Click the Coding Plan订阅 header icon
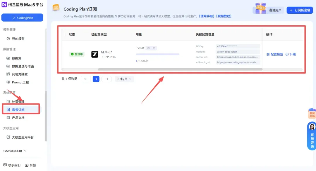Viewport: 316px width, 171px height. [x=56, y=8]
